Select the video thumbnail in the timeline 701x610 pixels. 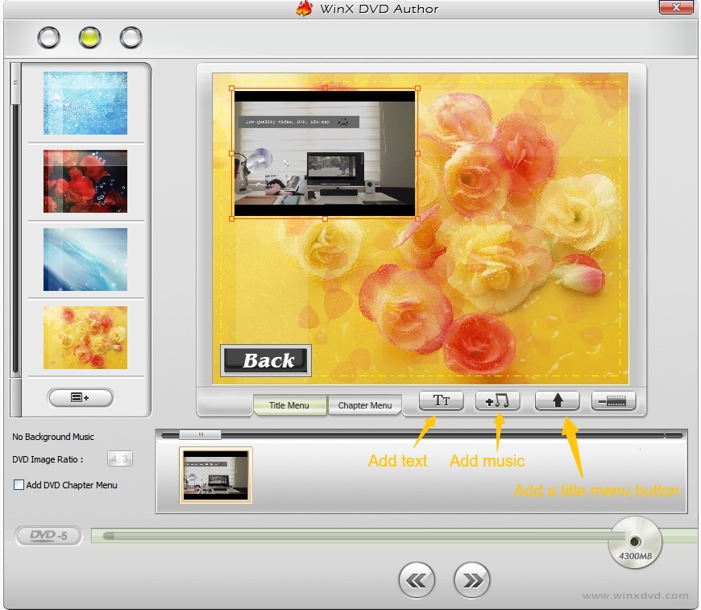click(x=216, y=475)
